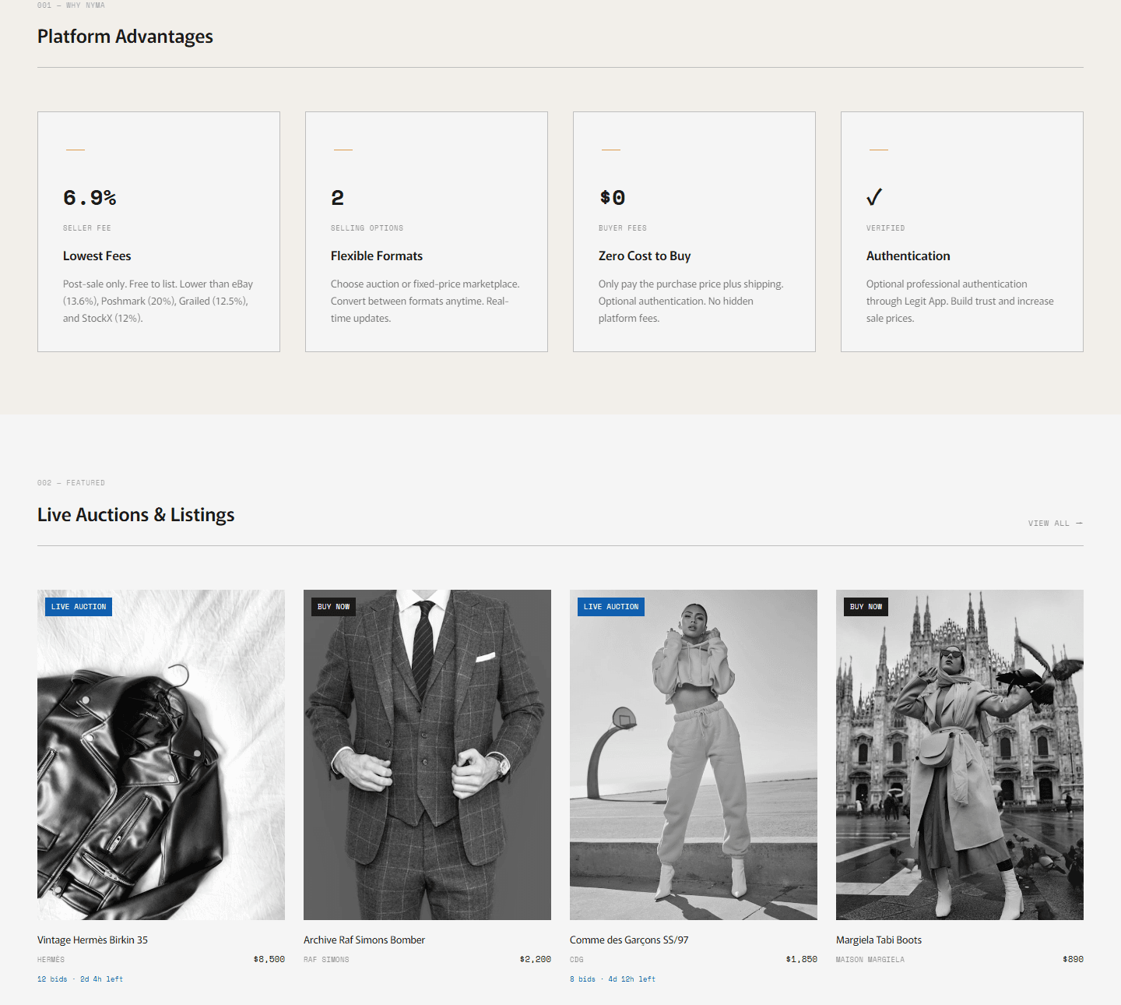This screenshot has width=1121, height=1005.
Task: Click the SELLING OPTIONS label
Action: 367,228
